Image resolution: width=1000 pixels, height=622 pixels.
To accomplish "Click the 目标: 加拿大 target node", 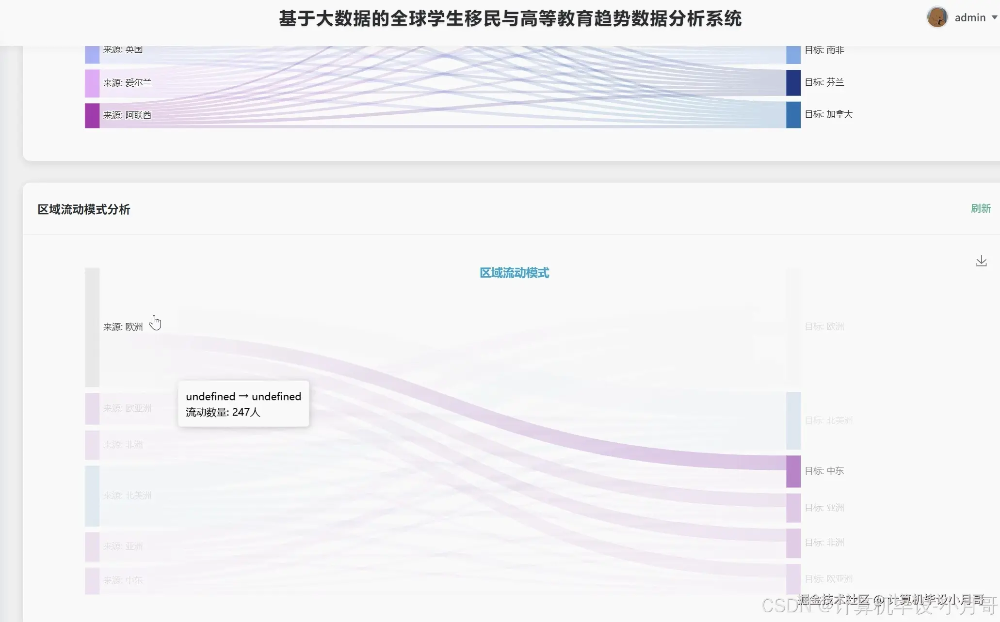I will [793, 115].
